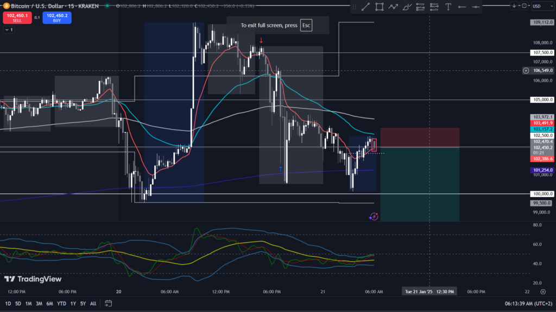Viewport: 556px width, 312px height.
Task: Click the chart settings gear icon
Action: [542, 291]
